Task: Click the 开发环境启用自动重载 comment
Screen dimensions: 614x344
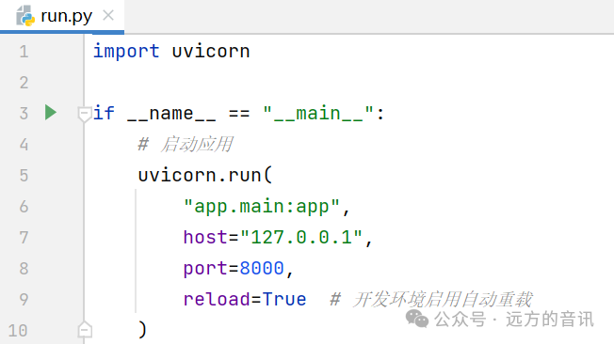Action: click(430, 300)
